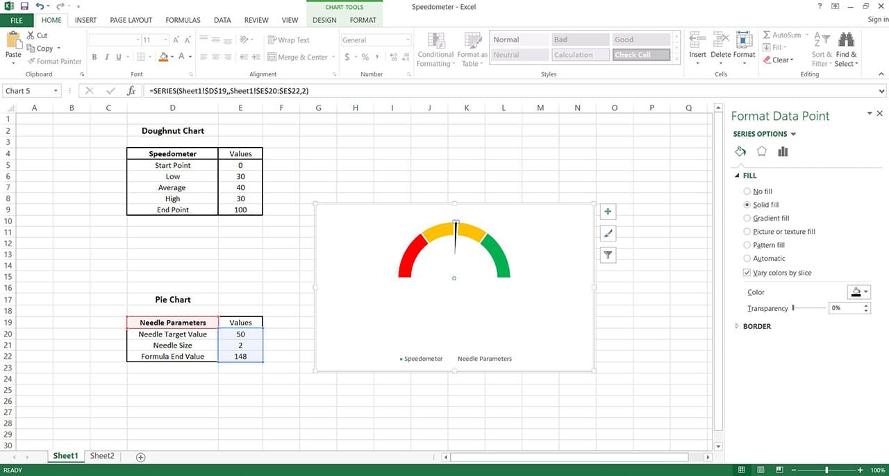This screenshot has width=889, height=476.
Task: Switch to the INSERT ribbon tab
Action: point(85,19)
